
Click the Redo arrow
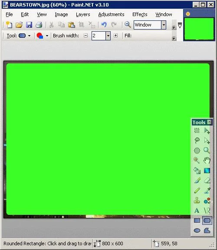pyautogui.click(x=114, y=25)
